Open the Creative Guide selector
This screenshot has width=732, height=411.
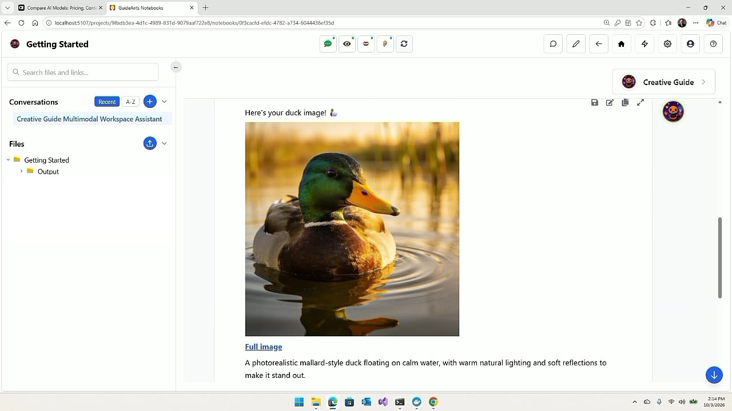coord(663,82)
